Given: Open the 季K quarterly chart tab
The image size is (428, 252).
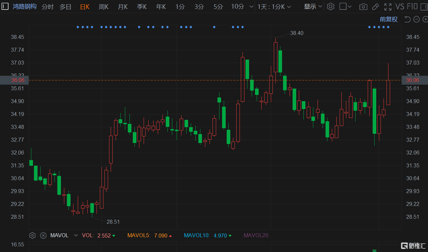Looking at the screenshot, I should tap(142, 7).
